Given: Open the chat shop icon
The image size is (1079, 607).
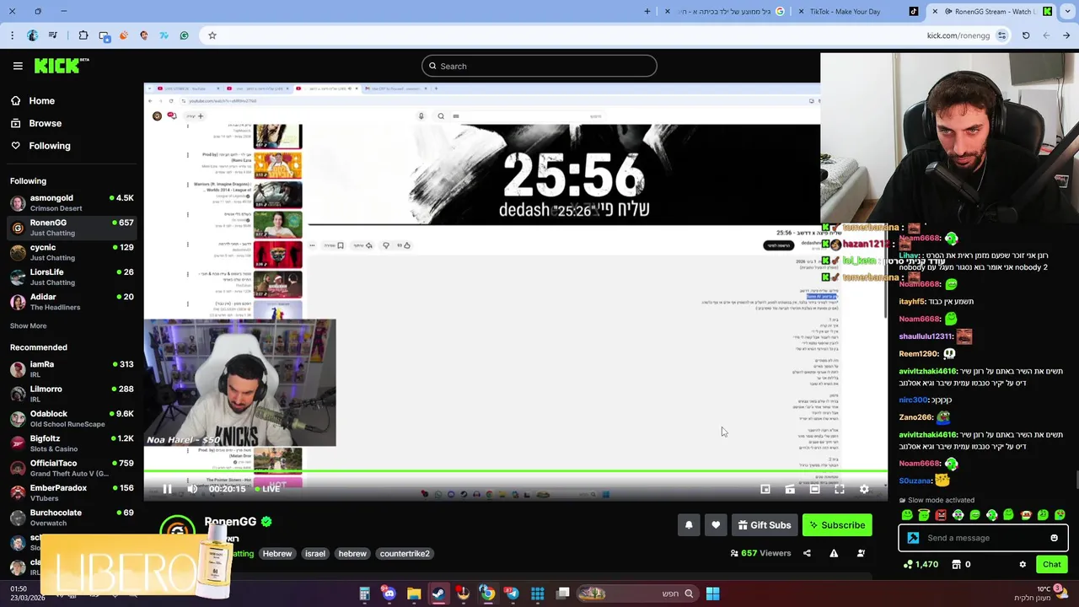Looking at the screenshot, I should (958, 565).
